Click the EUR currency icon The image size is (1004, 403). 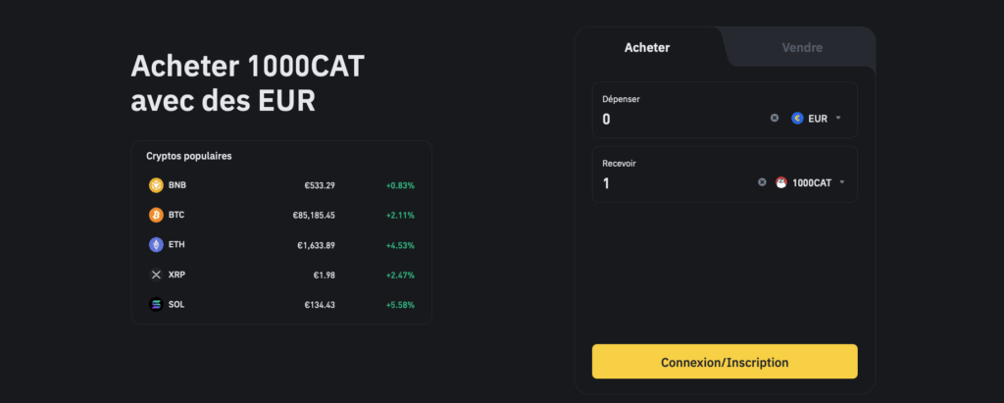coord(797,118)
